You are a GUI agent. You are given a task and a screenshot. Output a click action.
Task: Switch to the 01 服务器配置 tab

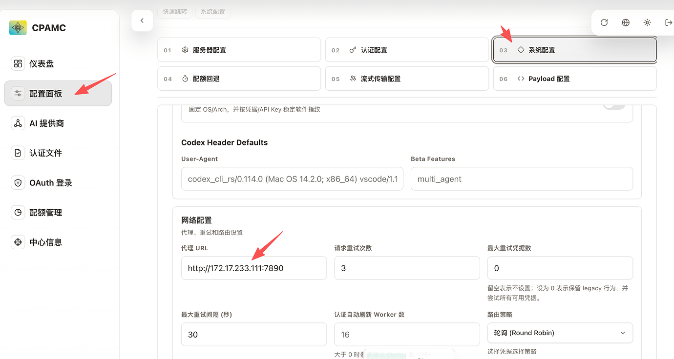[239, 50]
